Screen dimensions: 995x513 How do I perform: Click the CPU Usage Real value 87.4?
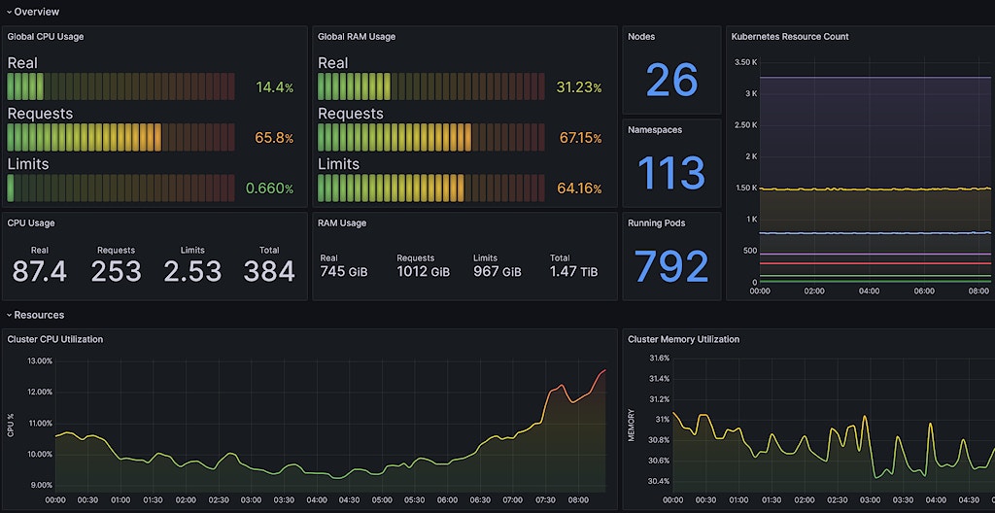pyautogui.click(x=40, y=271)
